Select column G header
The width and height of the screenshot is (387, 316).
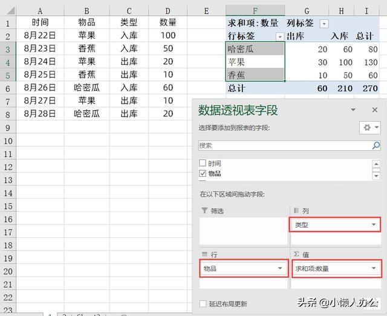(307, 11)
